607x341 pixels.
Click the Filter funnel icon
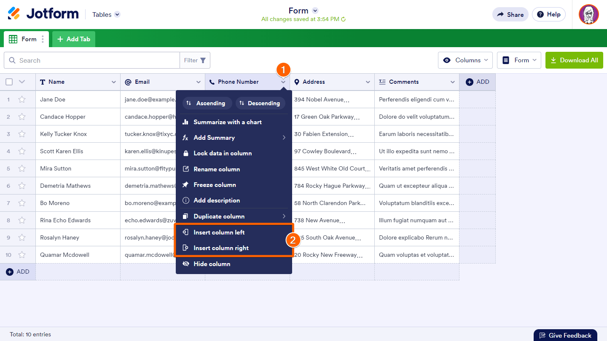click(203, 60)
